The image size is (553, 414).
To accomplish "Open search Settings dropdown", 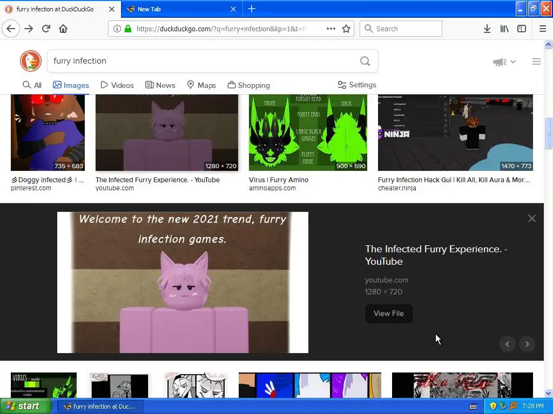I will click(x=357, y=85).
